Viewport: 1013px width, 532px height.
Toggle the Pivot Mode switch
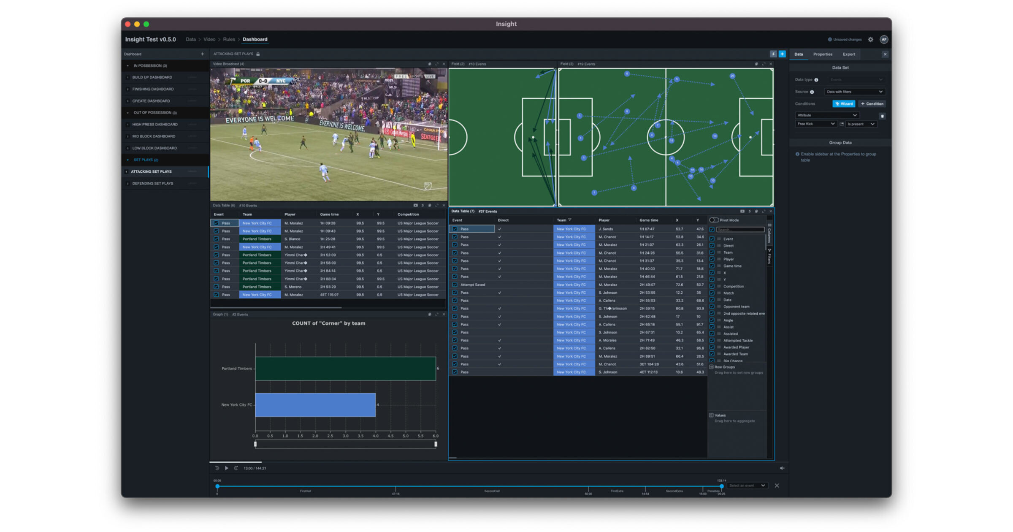[714, 220]
